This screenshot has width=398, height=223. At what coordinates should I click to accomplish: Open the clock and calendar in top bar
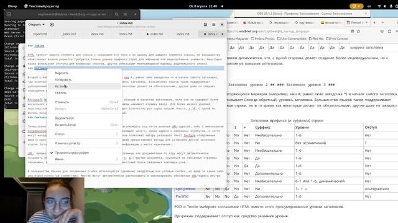click(203, 6)
